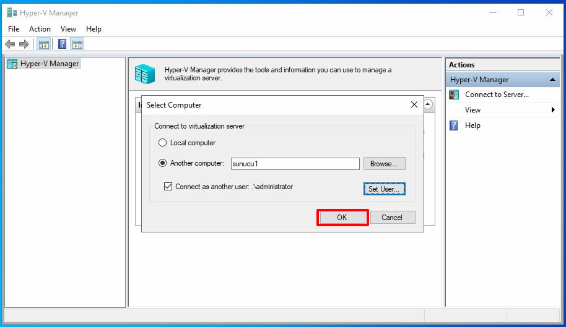Viewport: 566px width, 327px height.
Task: Maximize the Hyper-V Manager window
Action: pyautogui.click(x=521, y=12)
